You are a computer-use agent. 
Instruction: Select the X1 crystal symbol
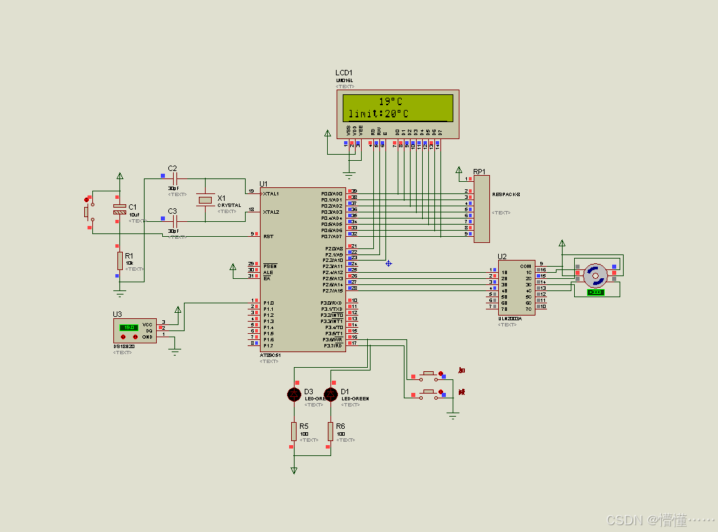205,200
